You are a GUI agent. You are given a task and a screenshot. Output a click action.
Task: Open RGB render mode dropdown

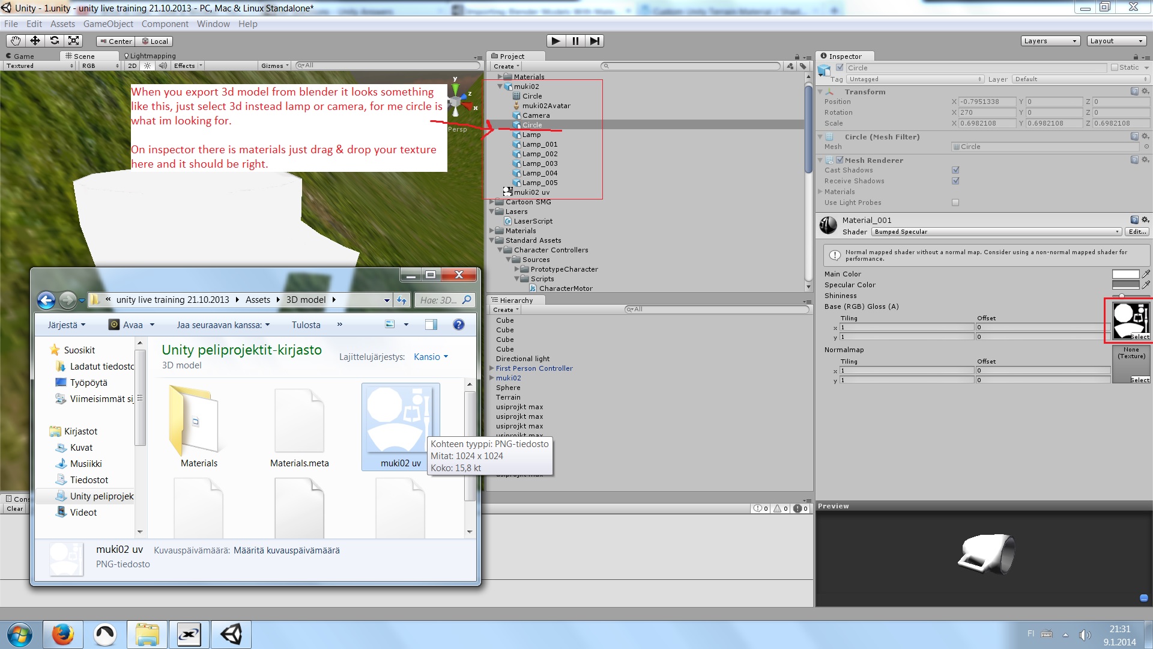coord(100,66)
